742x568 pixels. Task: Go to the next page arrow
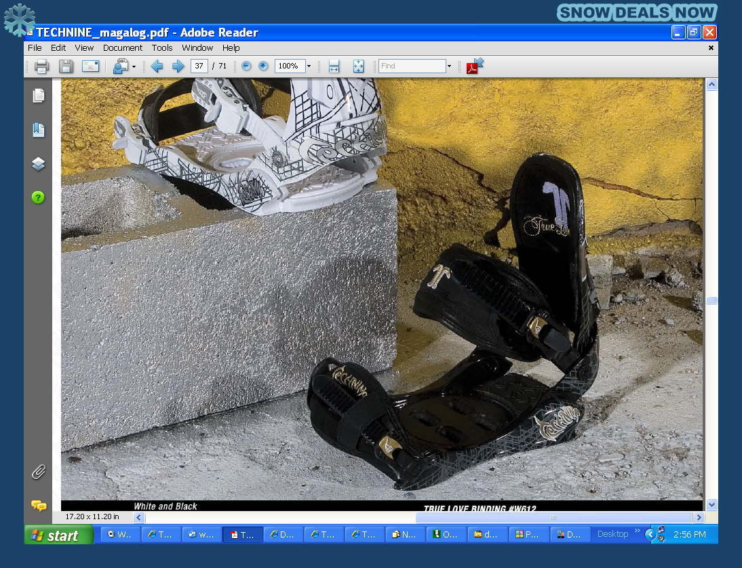coord(178,66)
